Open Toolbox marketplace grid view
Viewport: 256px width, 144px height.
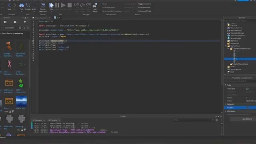click(x=5, y=22)
